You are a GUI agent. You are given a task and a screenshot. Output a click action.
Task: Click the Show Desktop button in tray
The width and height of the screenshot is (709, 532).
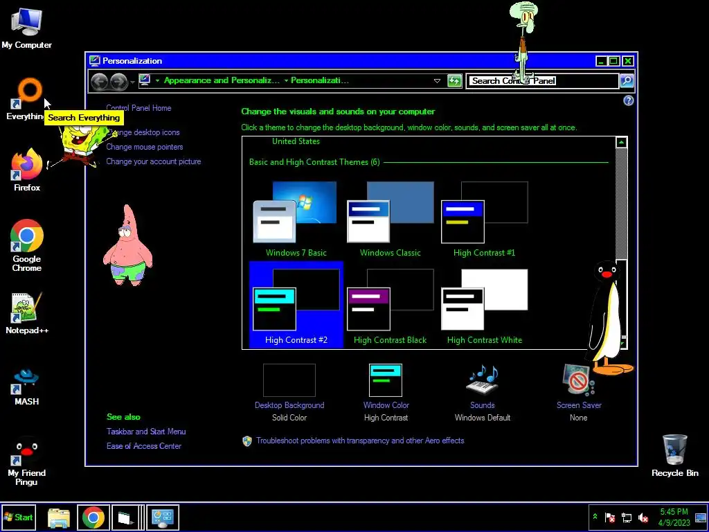(701, 517)
